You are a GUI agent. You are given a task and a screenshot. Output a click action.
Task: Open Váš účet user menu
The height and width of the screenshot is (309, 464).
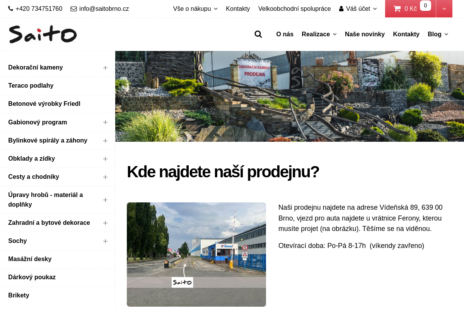[x=358, y=8]
